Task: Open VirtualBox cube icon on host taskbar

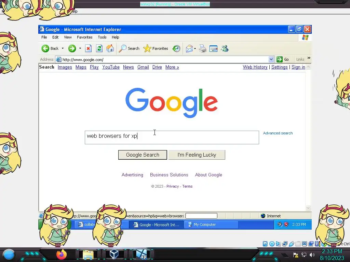Action: [114, 254]
